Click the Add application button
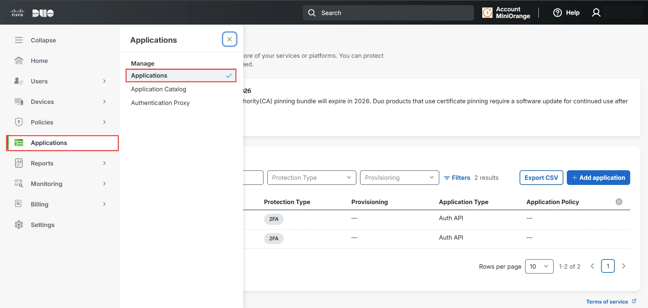This screenshot has height=308, width=648. [x=598, y=178]
